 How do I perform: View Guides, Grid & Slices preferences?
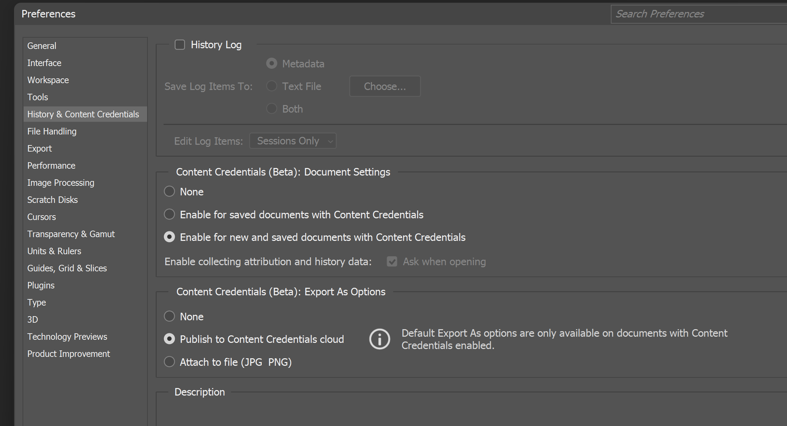[x=67, y=268]
